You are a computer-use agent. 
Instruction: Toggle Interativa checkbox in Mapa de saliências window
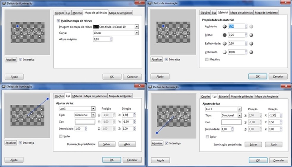pos(20,60)
